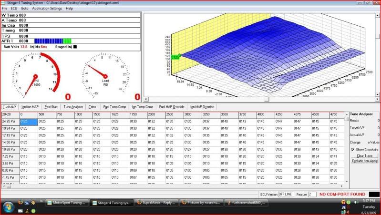Open the File menu
The image size is (381, 215).
(x=4, y=8)
